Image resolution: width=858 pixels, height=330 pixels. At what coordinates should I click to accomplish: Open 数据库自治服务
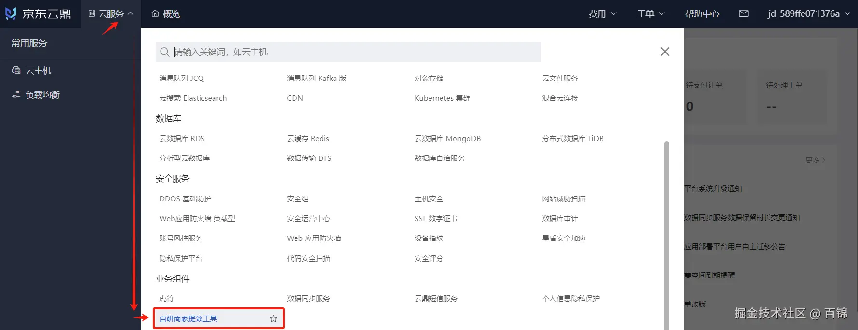[x=440, y=158]
